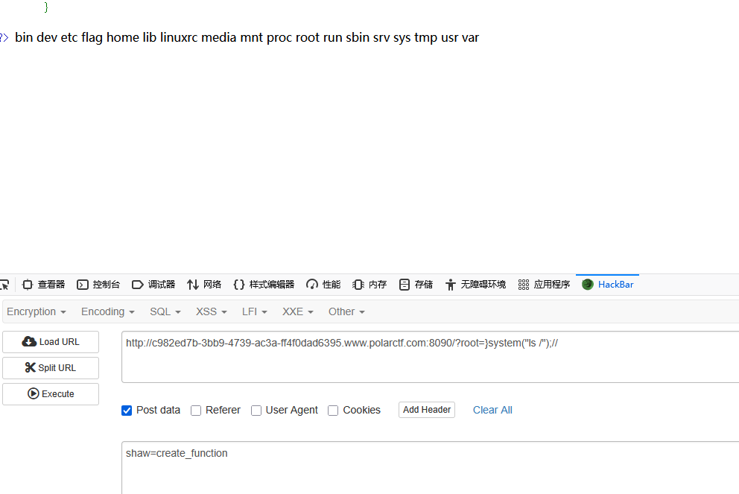
Task: Focus the URL input text area
Action: click(430, 357)
